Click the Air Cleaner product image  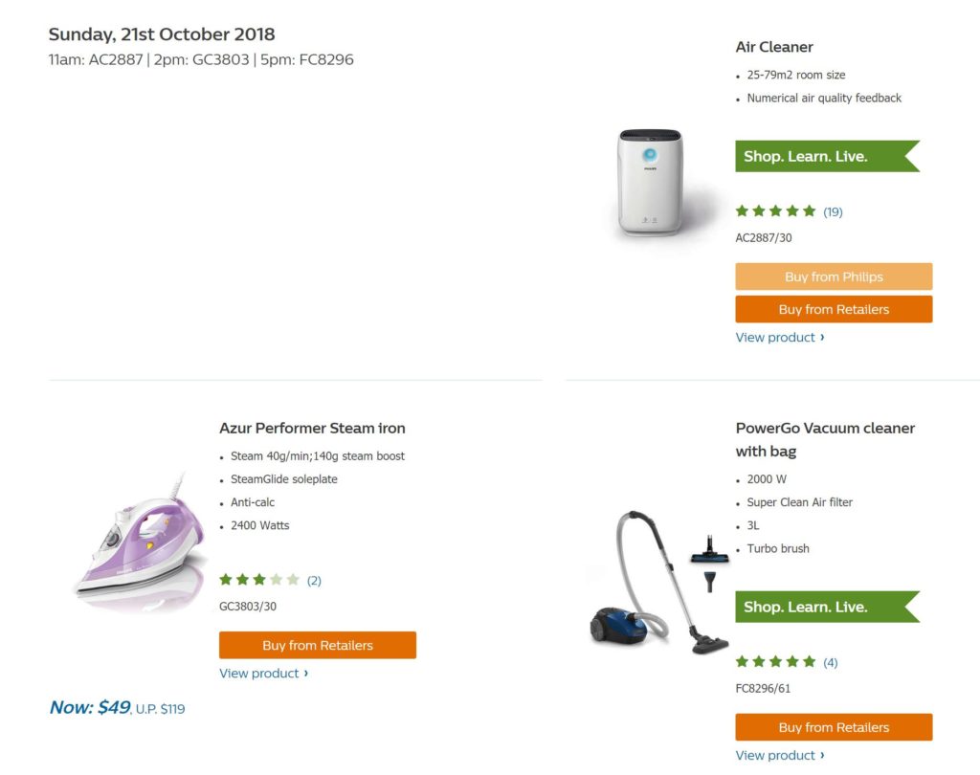pos(651,182)
